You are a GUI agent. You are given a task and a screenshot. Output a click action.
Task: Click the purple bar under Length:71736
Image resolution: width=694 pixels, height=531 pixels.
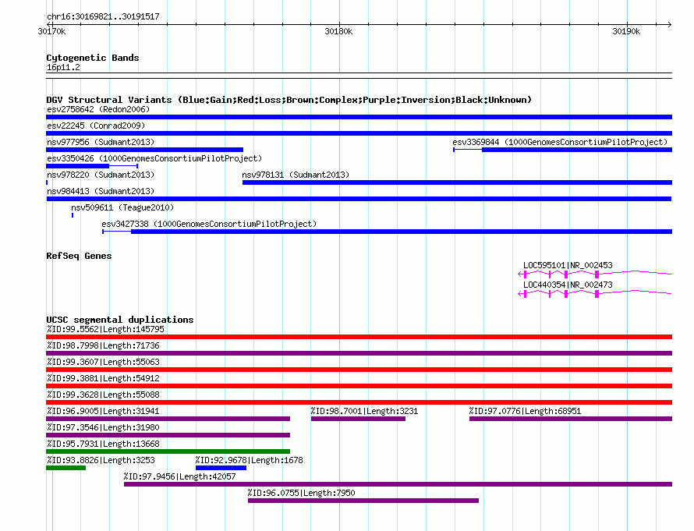point(359,353)
